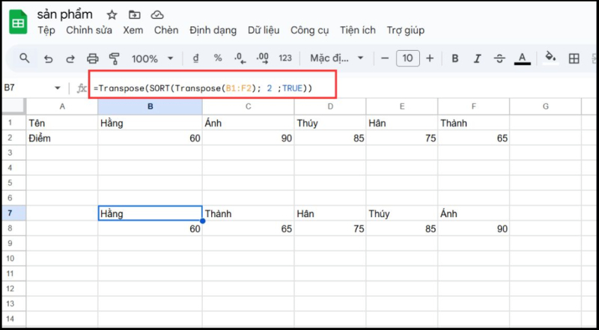Open the Mặc đị... font dropdown

coord(336,58)
